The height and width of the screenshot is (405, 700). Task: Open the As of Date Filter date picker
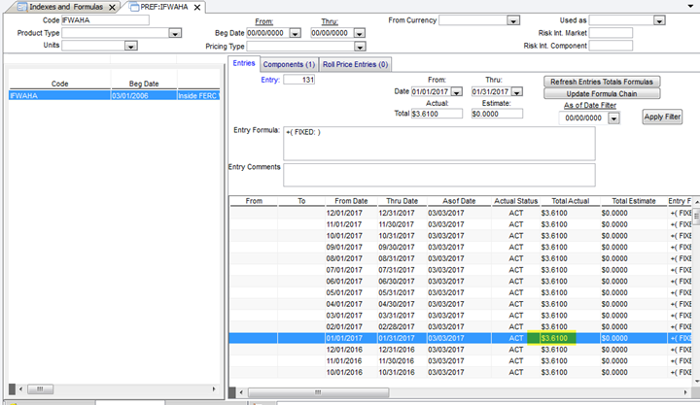click(612, 118)
